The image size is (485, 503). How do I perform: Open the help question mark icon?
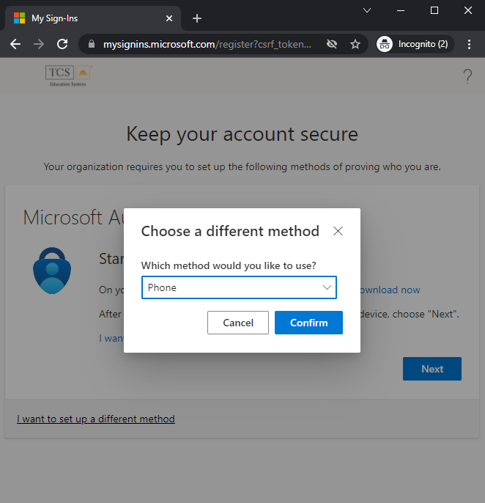(x=467, y=76)
